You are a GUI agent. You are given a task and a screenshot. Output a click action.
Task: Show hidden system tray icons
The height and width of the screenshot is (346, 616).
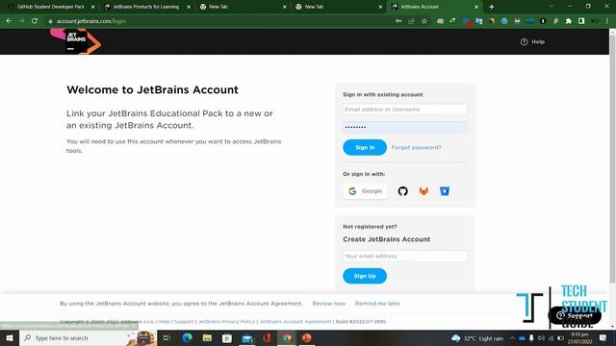pyautogui.click(x=512, y=337)
